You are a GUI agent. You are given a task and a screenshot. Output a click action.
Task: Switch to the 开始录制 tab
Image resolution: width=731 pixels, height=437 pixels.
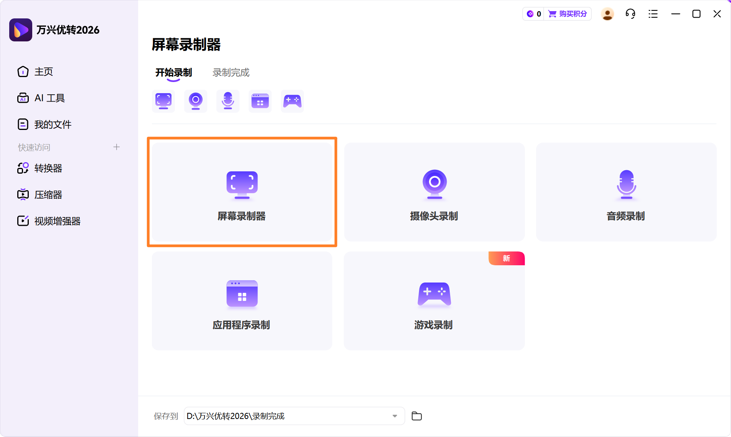click(173, 72)
